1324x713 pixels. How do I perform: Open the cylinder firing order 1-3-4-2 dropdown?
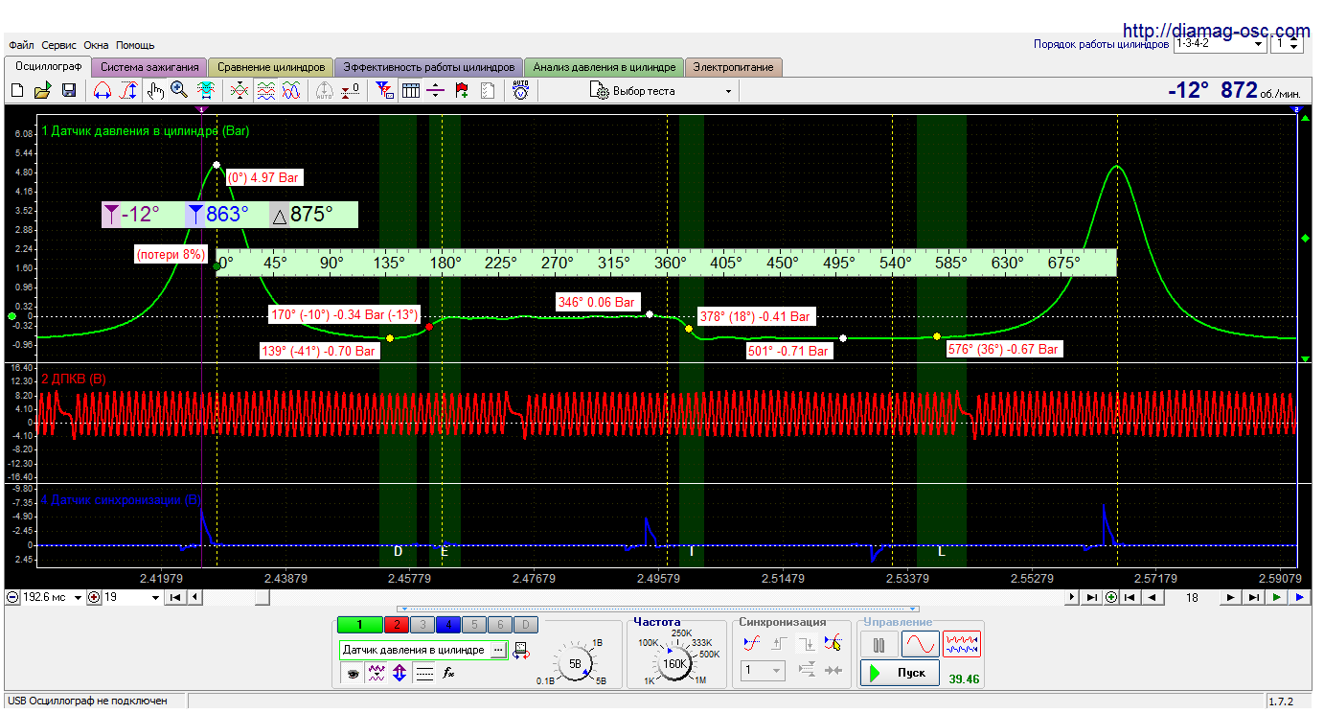click(x=1220, y=44)
